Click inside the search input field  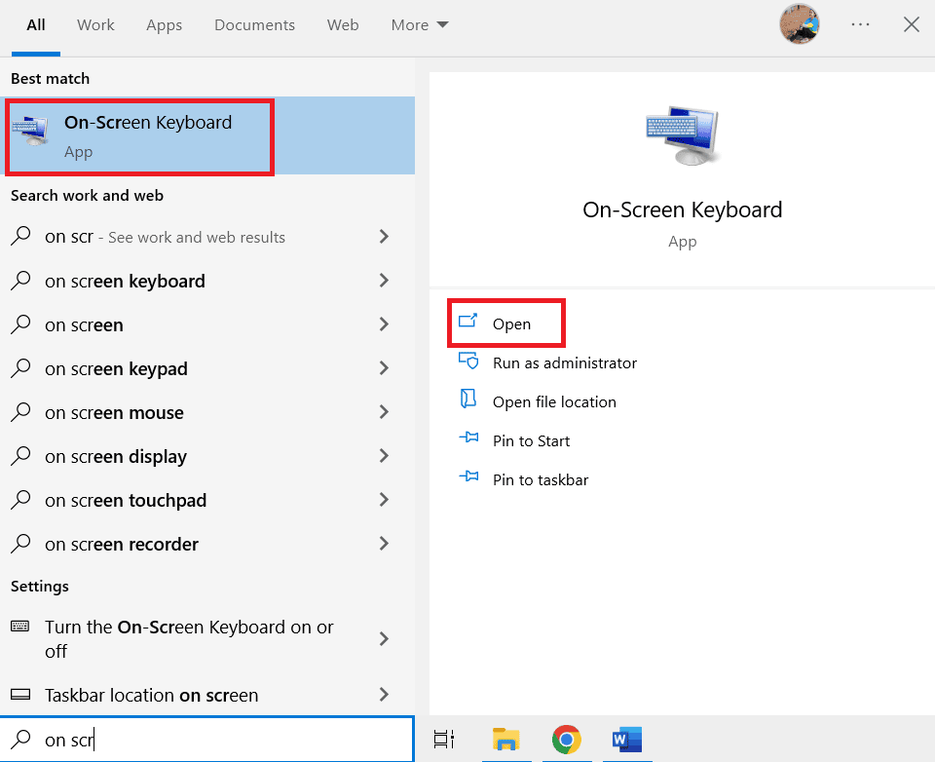(x=195, y=740)
